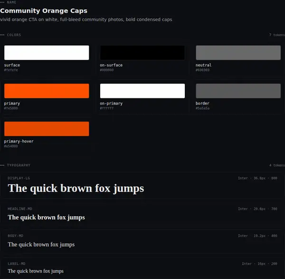Click the 'on-surface' token name
The width and height of the screenshot is (285, 279).
pyautogui.click(x=111, y=65)
